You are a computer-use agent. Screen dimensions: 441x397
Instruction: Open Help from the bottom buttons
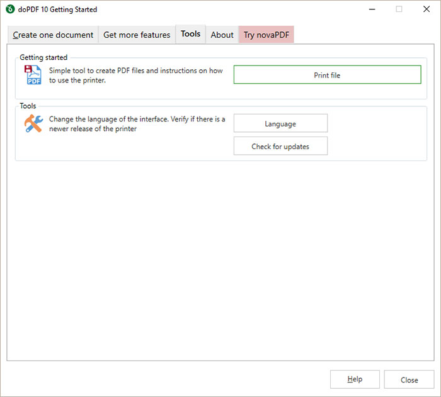click(355, 379)
